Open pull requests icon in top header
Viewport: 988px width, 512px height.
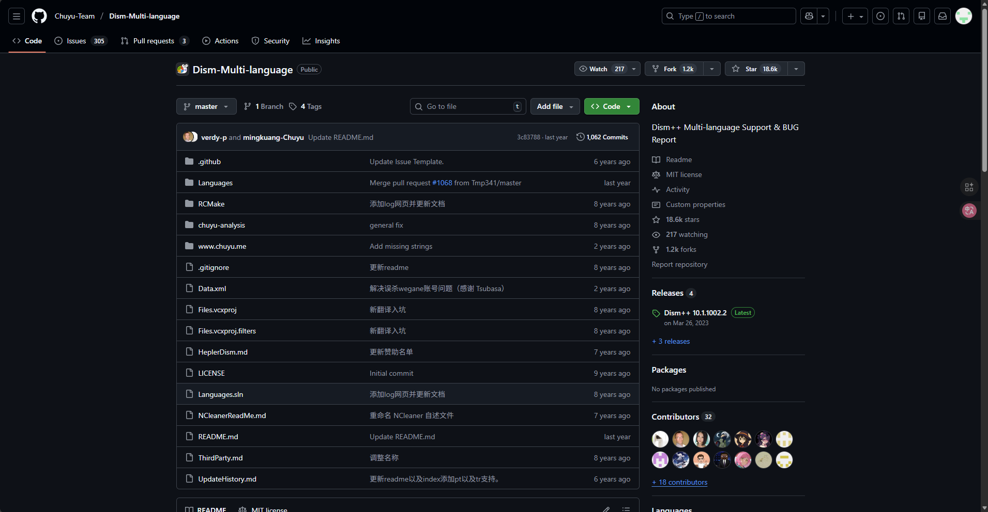click(x=901, y=16)
